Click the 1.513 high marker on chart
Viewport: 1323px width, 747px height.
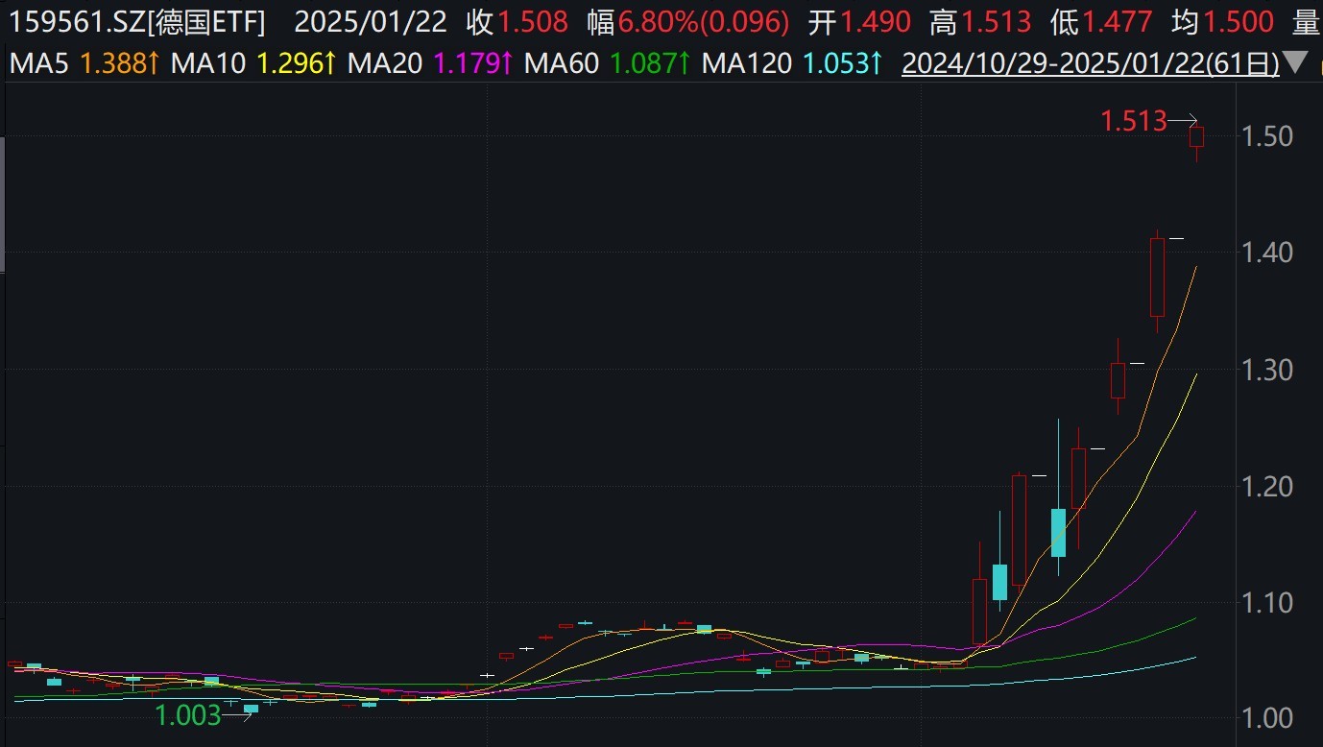click(1133, 121)
